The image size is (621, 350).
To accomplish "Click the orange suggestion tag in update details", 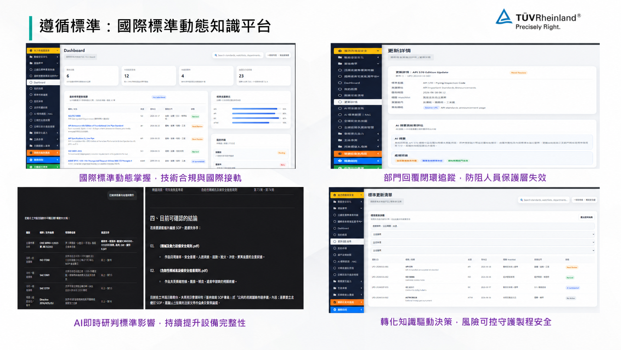I will pos(406,161).
